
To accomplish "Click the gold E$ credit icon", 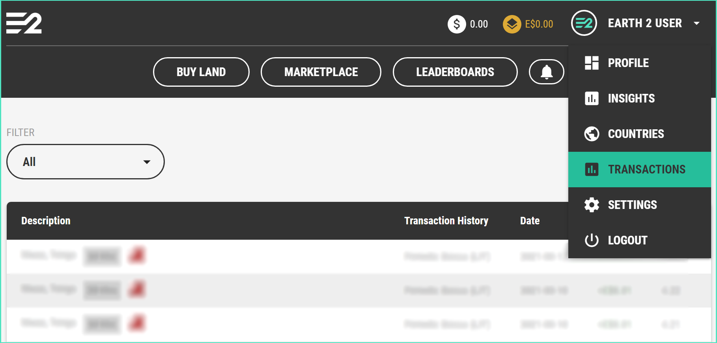I will click(x=512, y=24).
